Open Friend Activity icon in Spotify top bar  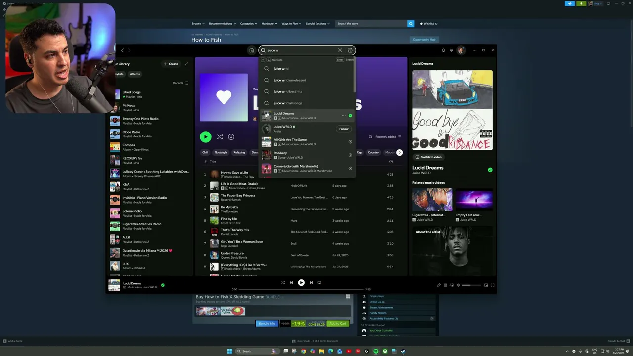[452, 50]
